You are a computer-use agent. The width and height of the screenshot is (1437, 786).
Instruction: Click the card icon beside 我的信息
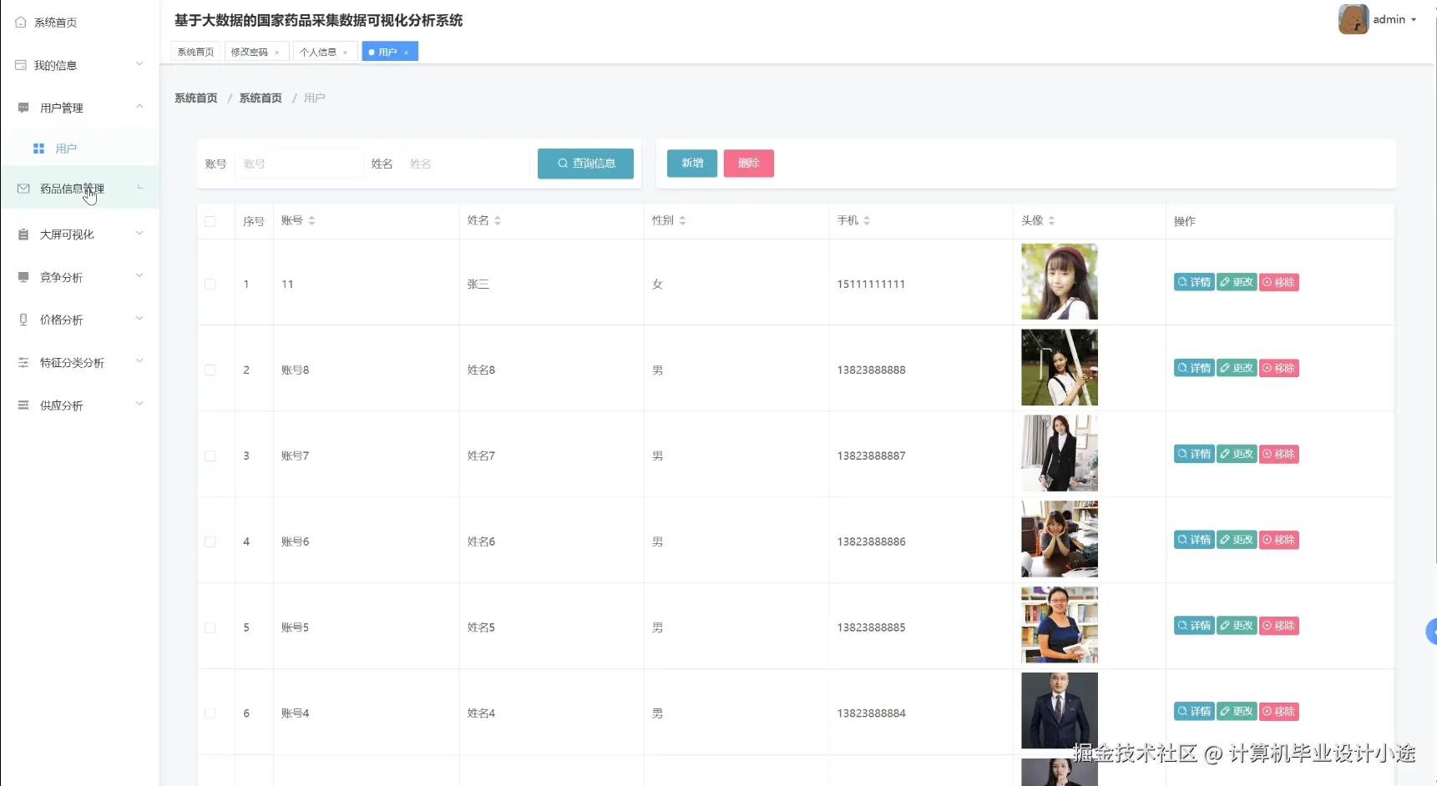[21, 65]
